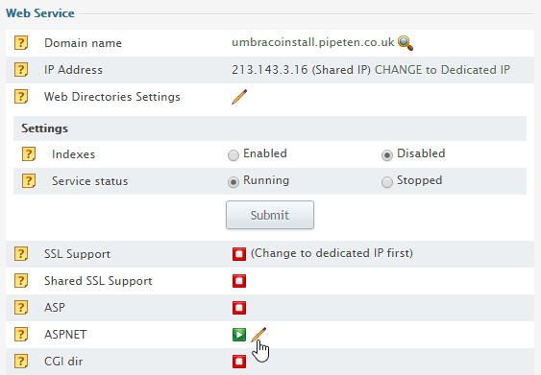Select the Enabled radio for Indexes

(x=234, y=155)
